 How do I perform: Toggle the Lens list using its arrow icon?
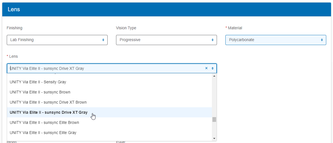tap(212, 68)
